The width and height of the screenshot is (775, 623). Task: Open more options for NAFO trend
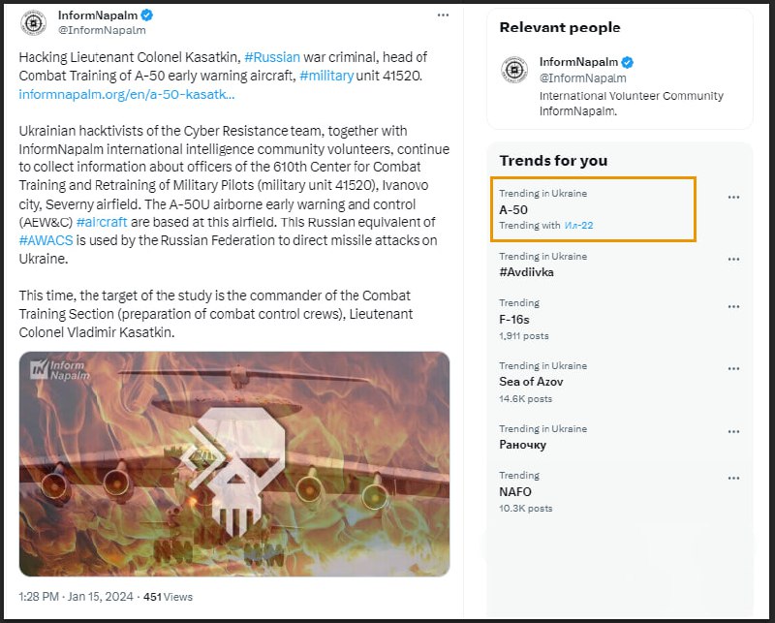pos(733,479)
